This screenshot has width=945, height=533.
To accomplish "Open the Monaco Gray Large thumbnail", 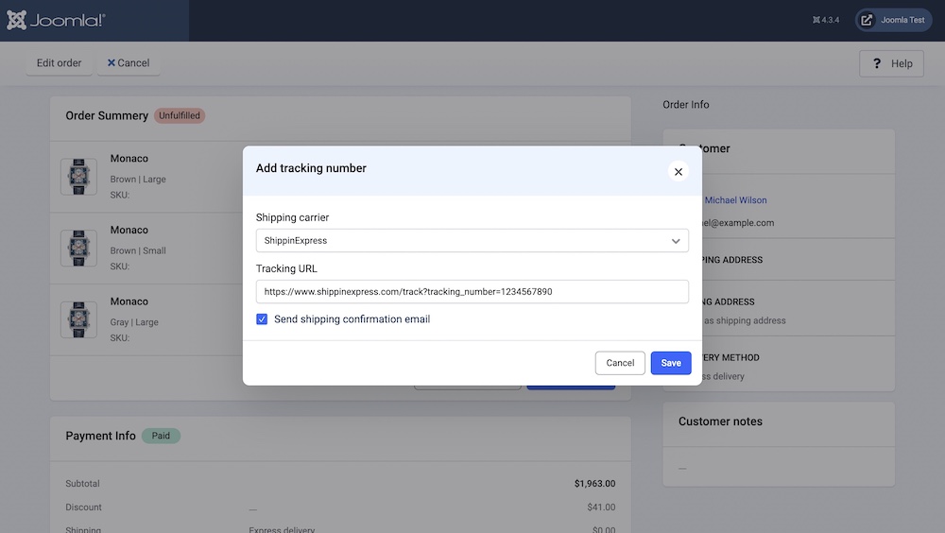I will click(x=78, y=319).
